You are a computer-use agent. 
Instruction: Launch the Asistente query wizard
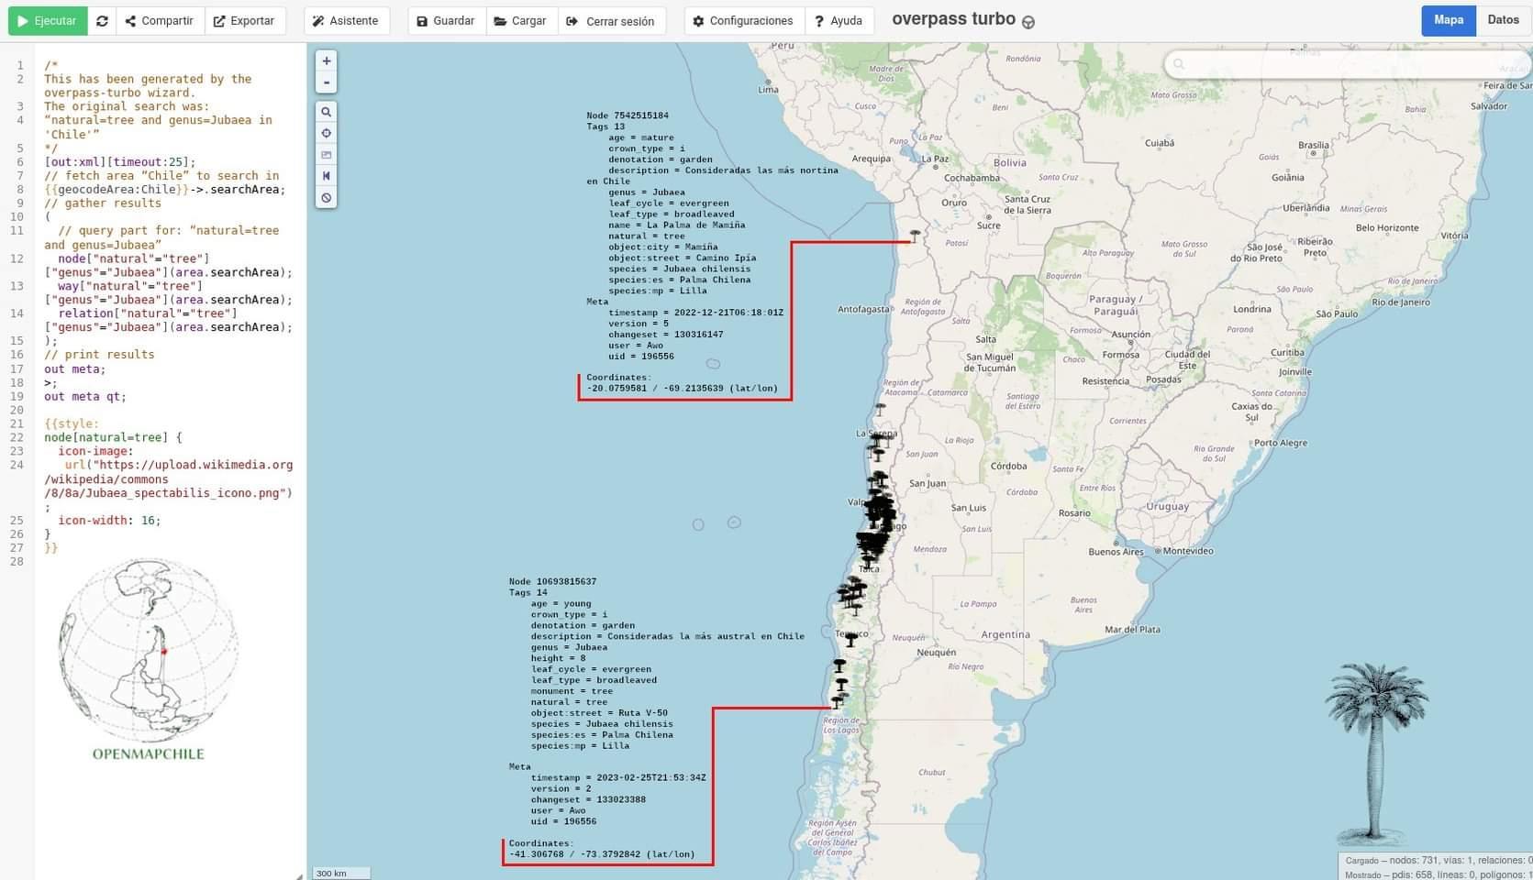click(x=346, y=21)
